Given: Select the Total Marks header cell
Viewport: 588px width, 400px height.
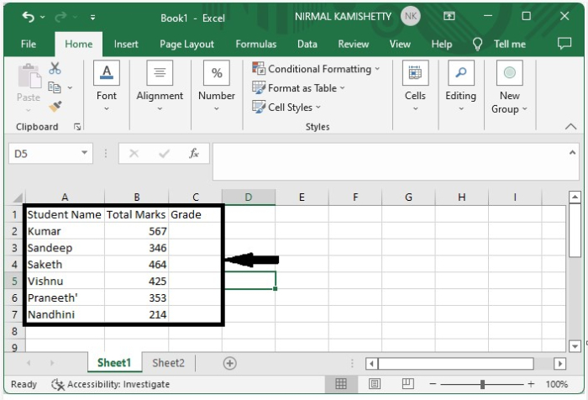Looking at the screenshot, I should 136,214.
